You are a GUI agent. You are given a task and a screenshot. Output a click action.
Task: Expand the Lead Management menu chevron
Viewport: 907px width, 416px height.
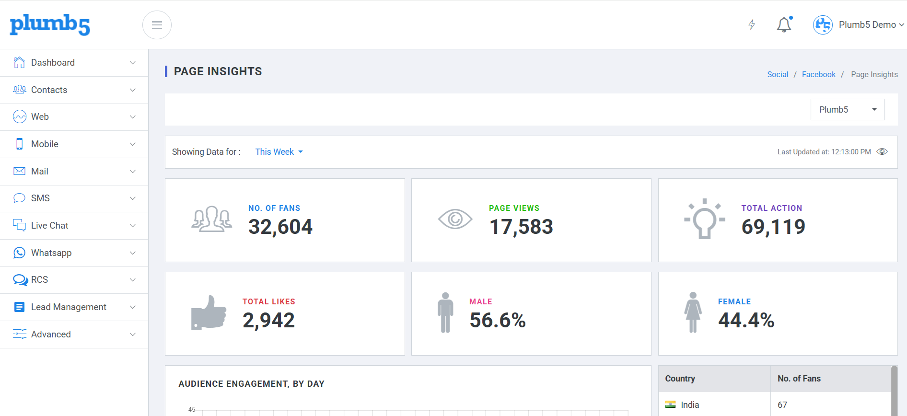pos(133,307)
